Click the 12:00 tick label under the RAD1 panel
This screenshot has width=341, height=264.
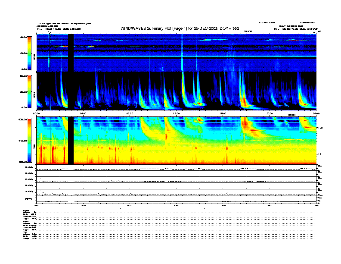point(177,113)
